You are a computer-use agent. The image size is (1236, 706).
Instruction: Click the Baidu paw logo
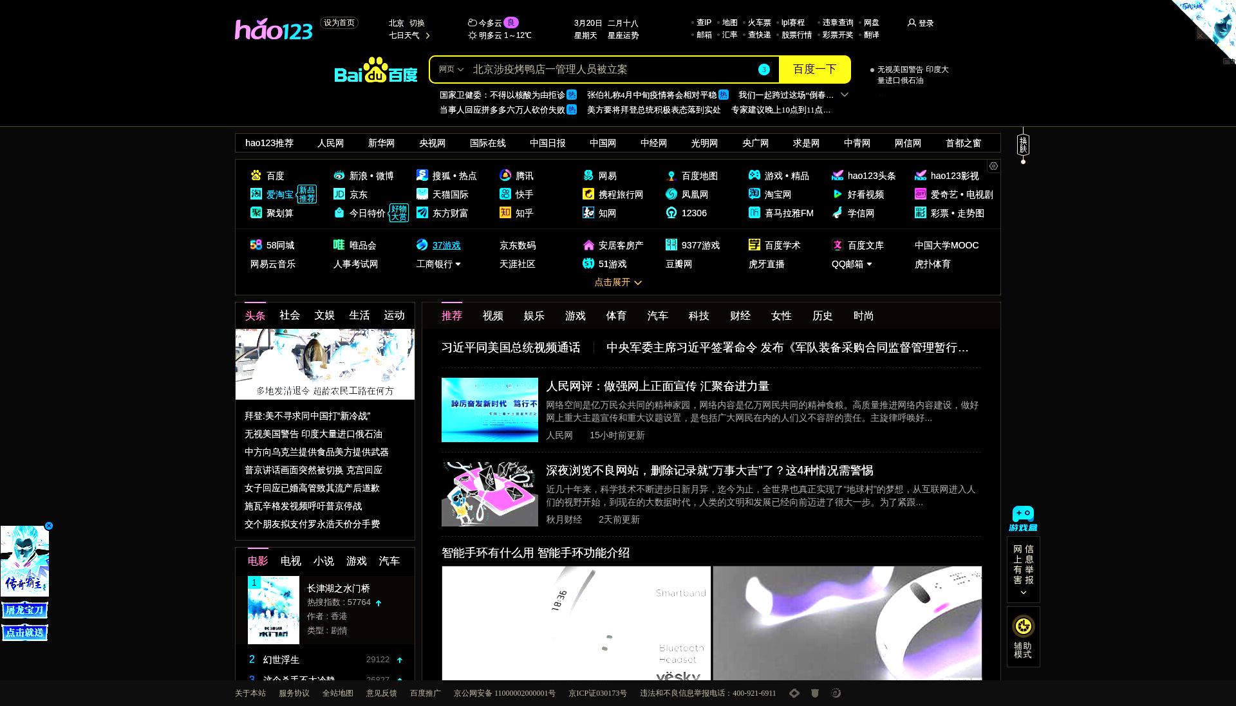[376, 70]
